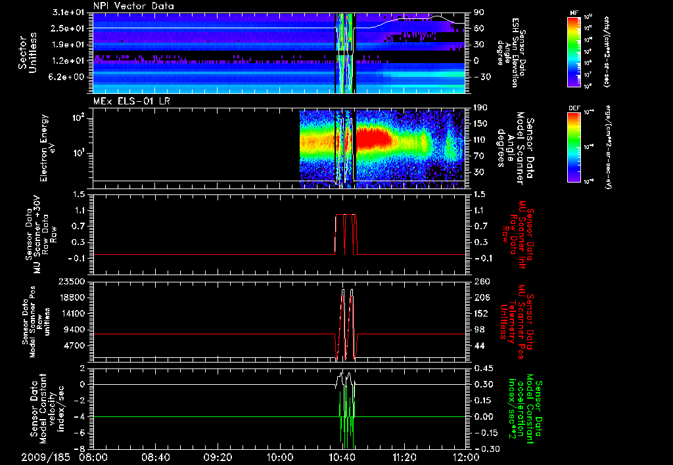Click the 260 telemetry axis tick
Viewport: 673px width, 465px height.
482,282
